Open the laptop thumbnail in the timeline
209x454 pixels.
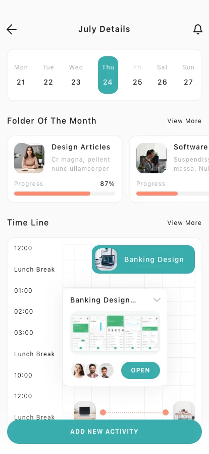[85, 411]
